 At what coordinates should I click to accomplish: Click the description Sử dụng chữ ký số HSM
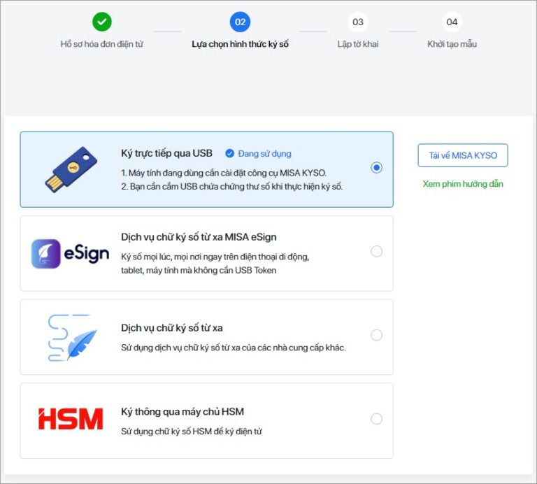point(192,432)
